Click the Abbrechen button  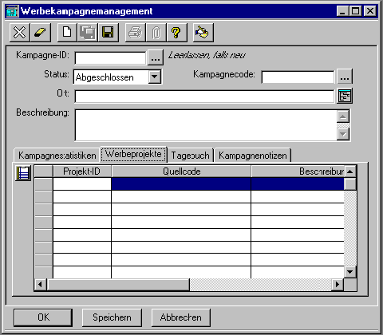pos(181,317)
